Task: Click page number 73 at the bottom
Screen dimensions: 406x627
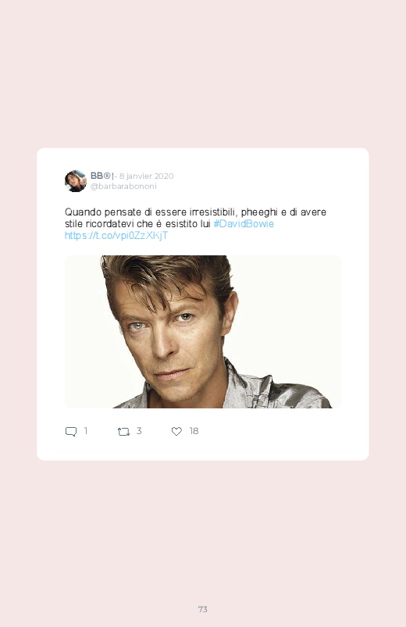Action: [x=203, y=609]
